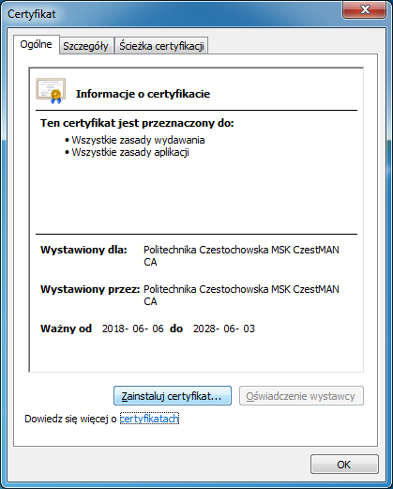Open the Szczegóły tab
The height and width of the screenshot is (489, 393).
click(x=86, y=46)
